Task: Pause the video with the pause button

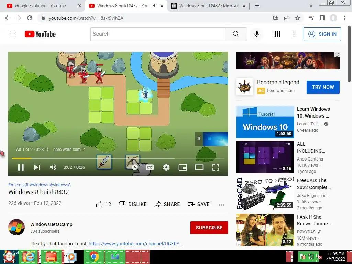Action: point(21,167)
